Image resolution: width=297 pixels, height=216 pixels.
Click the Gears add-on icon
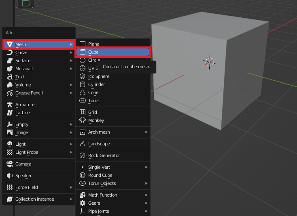pos(83,203)
